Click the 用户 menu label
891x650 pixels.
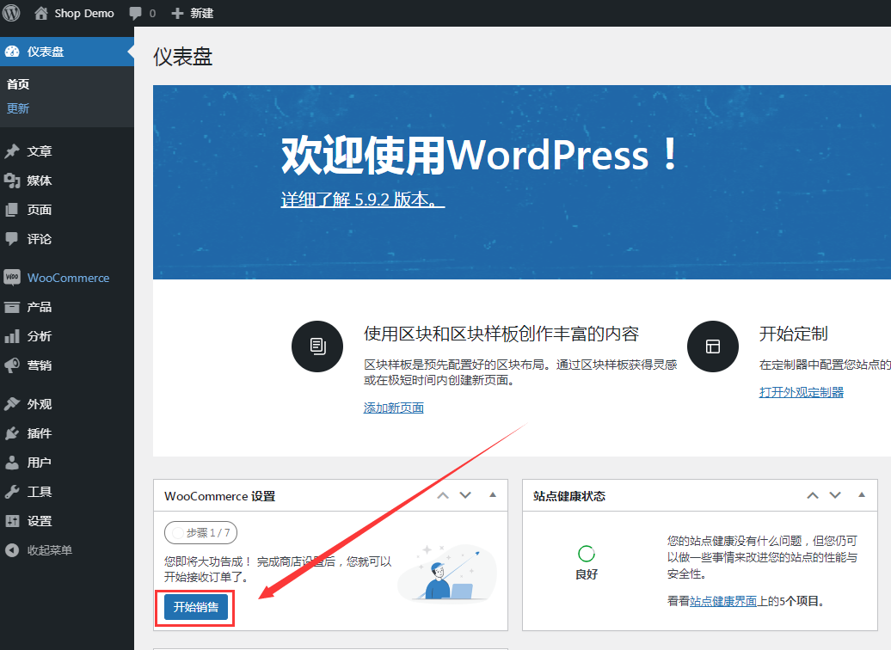[40, 463]
